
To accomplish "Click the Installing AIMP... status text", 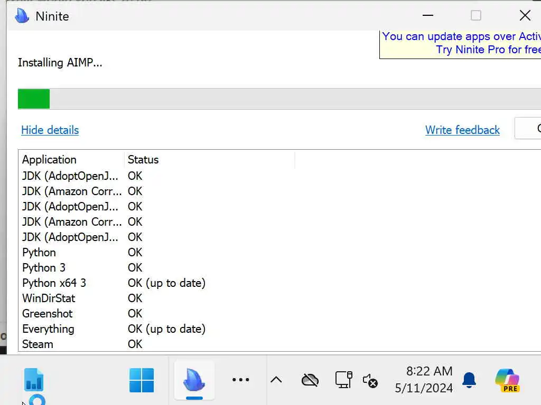I will click(60, 63).
